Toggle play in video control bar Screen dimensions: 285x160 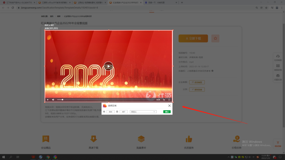pos(48,100)
